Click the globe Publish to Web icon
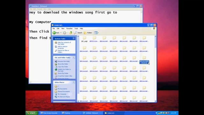204x115 pixels. point(56,70)
